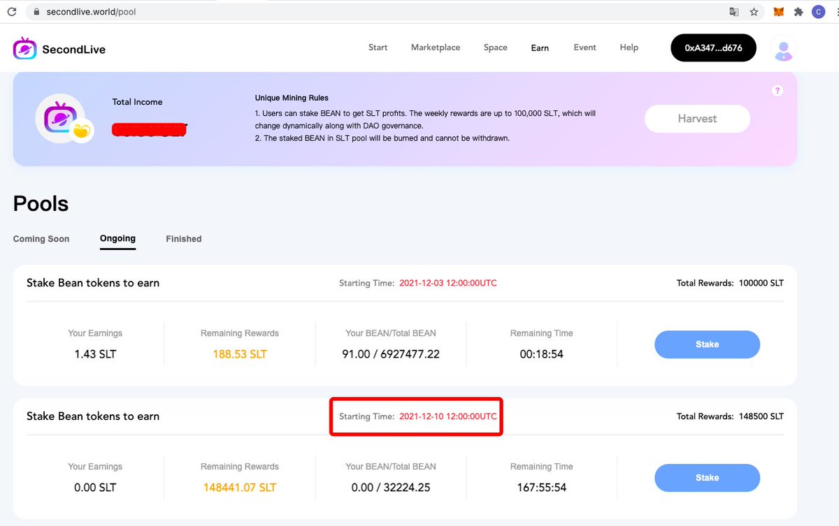Bookmark this page via the star icon
Viewport: 839px width, 526px height.
(x=754, y=12)
